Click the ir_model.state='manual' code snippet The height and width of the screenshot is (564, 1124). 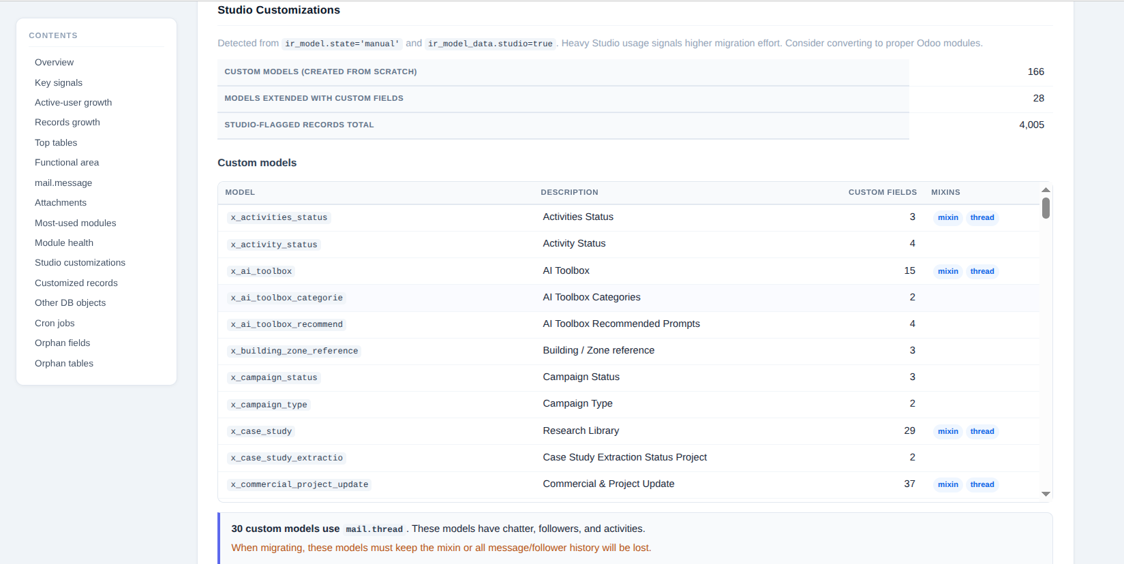pyautogui.click(x=342, y=44)
